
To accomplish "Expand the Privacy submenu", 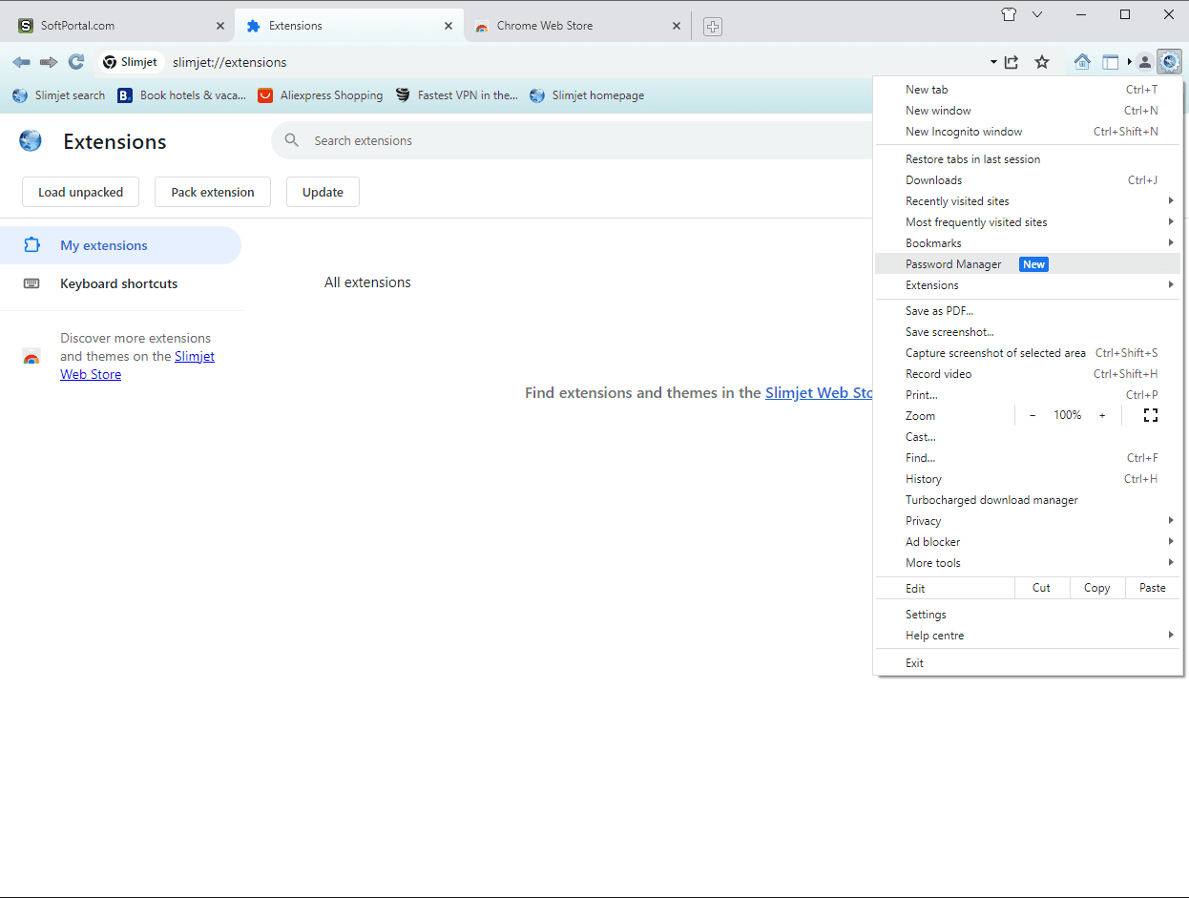I will pyautogui.click(x=1028, y=521).
